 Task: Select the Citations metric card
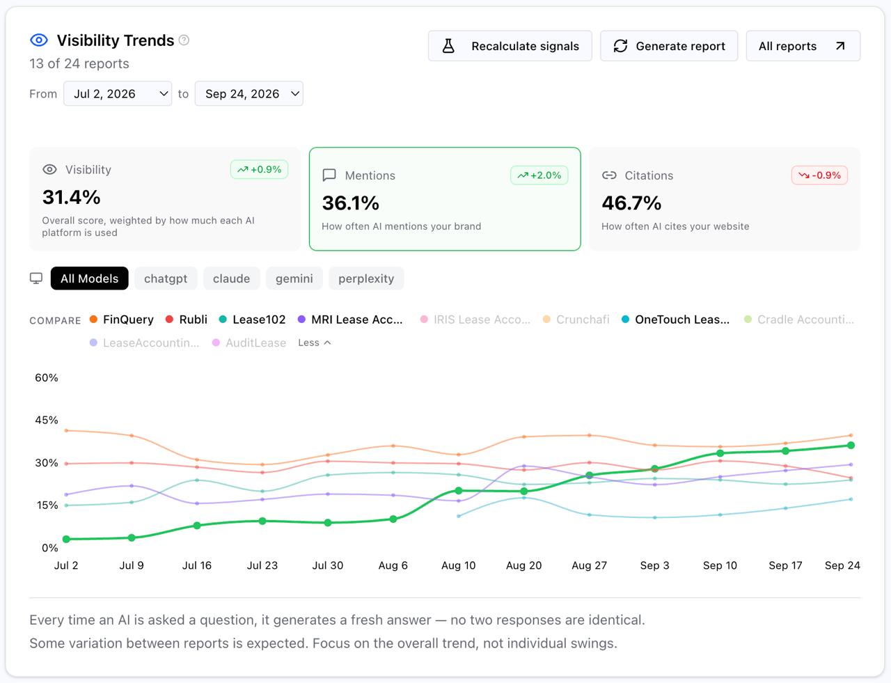click(x=725, y=198)
